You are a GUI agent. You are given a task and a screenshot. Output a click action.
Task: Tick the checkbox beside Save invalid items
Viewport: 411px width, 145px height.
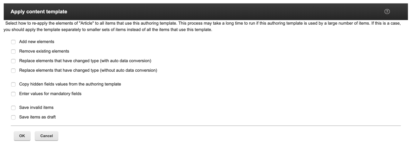click(x=13, y=108)
